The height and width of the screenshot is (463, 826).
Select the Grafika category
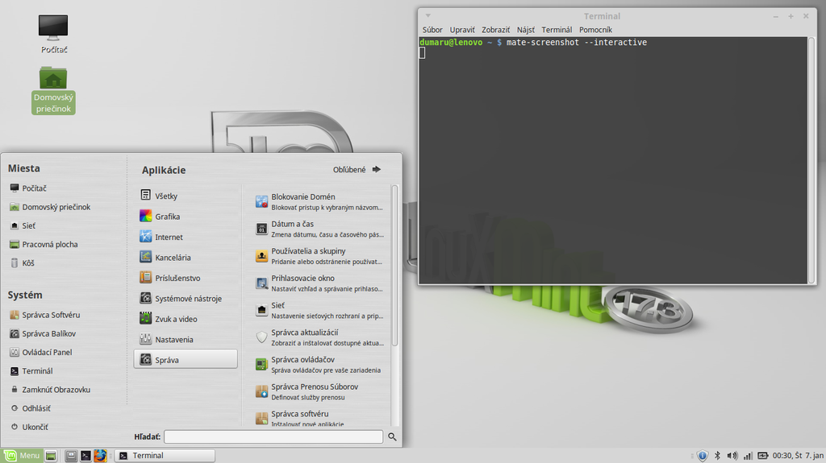[x=186, y=217]
